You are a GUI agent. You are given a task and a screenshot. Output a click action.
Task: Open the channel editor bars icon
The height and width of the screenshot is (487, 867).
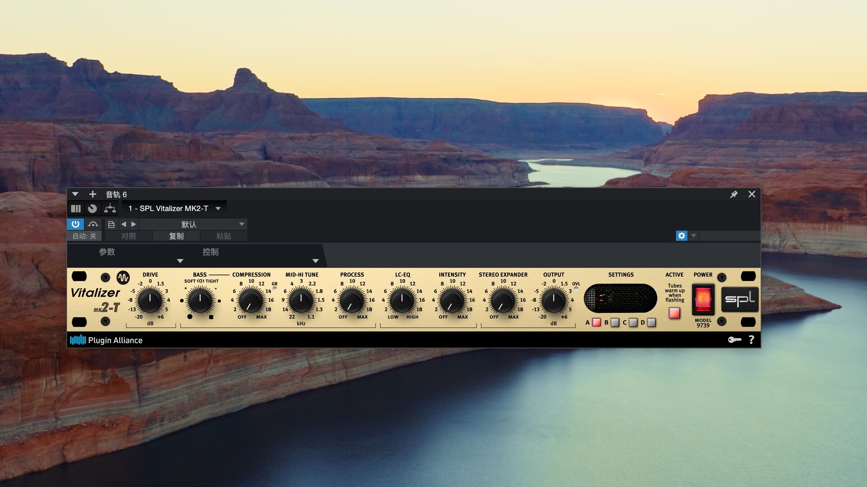coord(75,209)
